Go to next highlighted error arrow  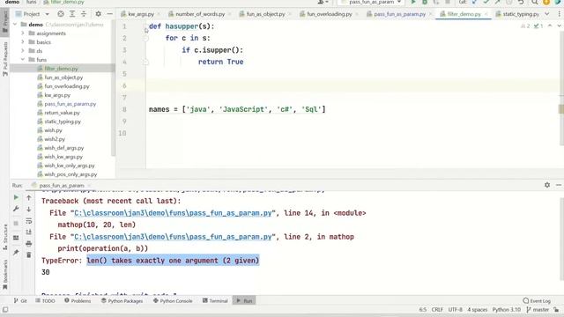point(559,26)
